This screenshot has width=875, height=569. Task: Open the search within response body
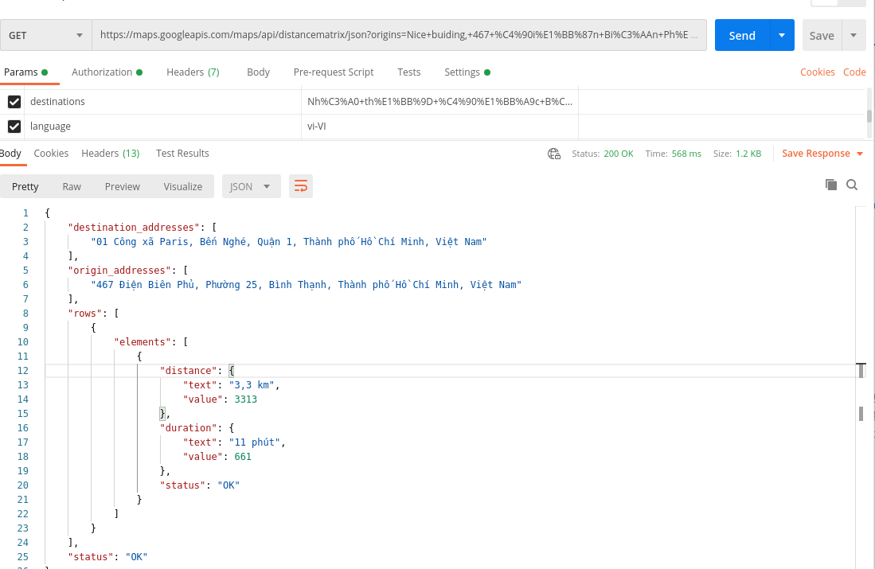852,184
